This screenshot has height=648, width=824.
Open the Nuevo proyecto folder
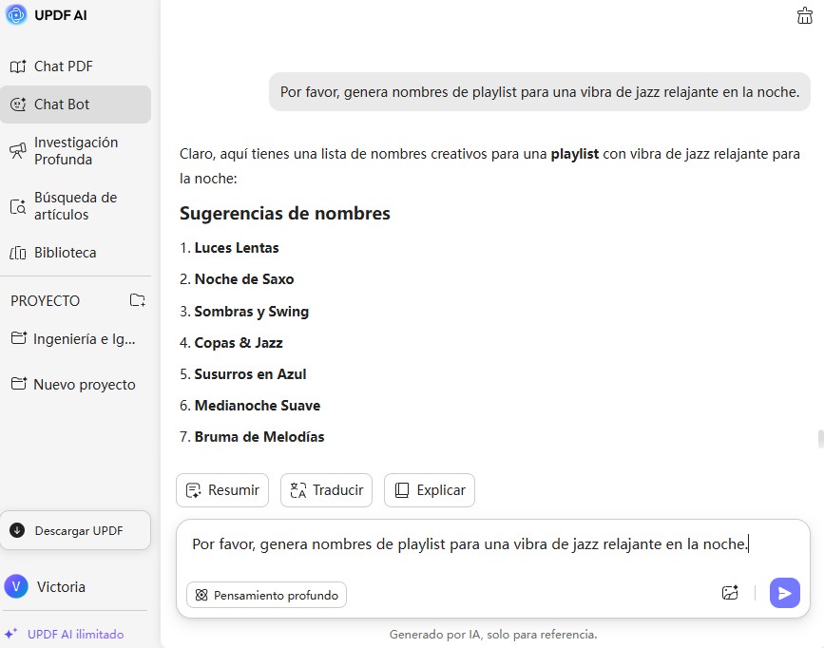(84, 385)
